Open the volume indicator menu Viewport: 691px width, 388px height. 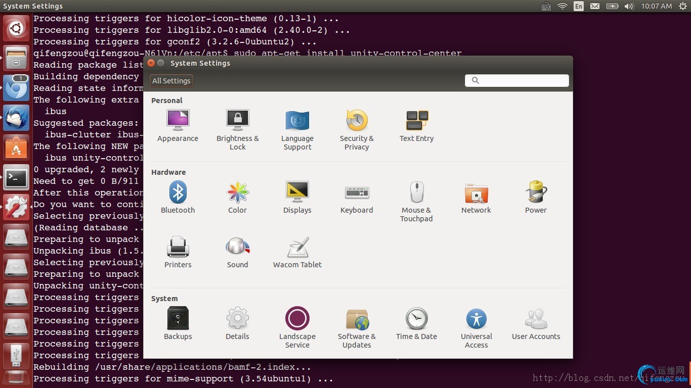pos(629,6)
